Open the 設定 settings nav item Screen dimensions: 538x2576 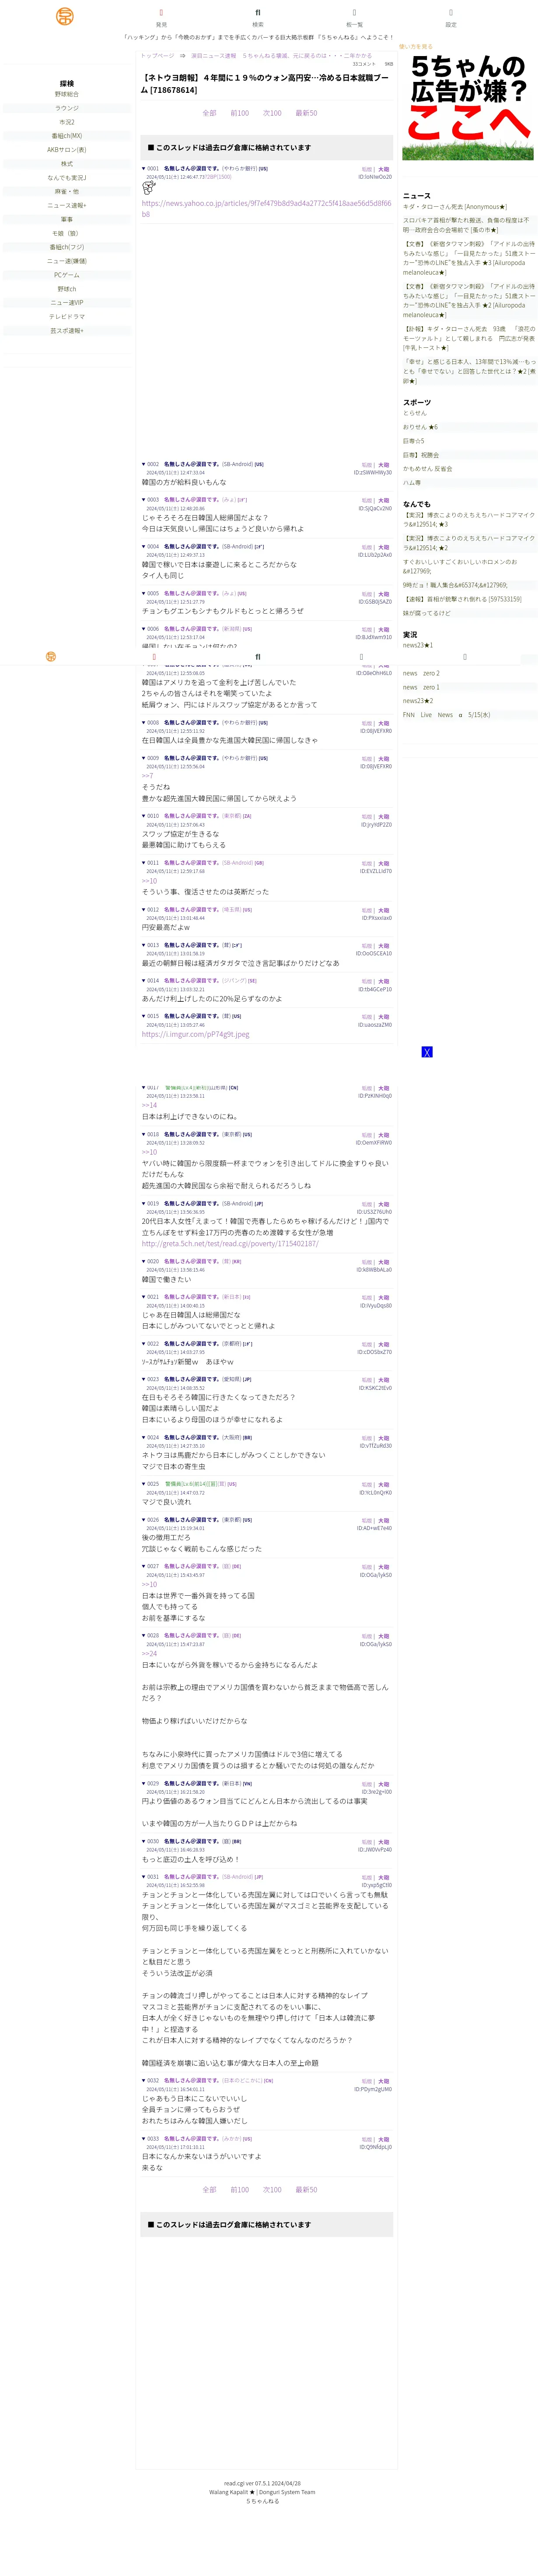450,18
